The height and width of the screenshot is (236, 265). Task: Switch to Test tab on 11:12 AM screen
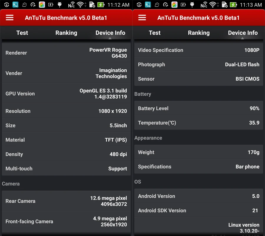click(x=22, y=33)
